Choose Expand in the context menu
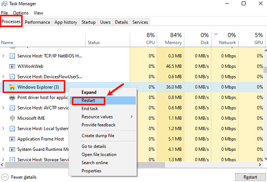This screenshot has width=267, height=182. pos(103,92)
